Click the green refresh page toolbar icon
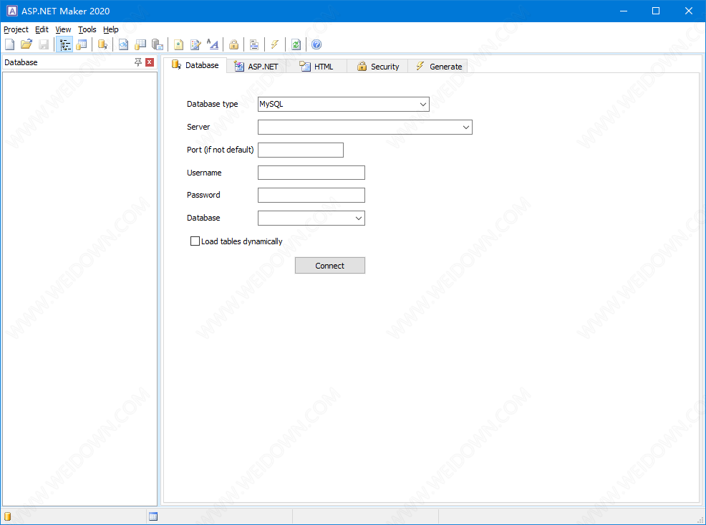 296,44
